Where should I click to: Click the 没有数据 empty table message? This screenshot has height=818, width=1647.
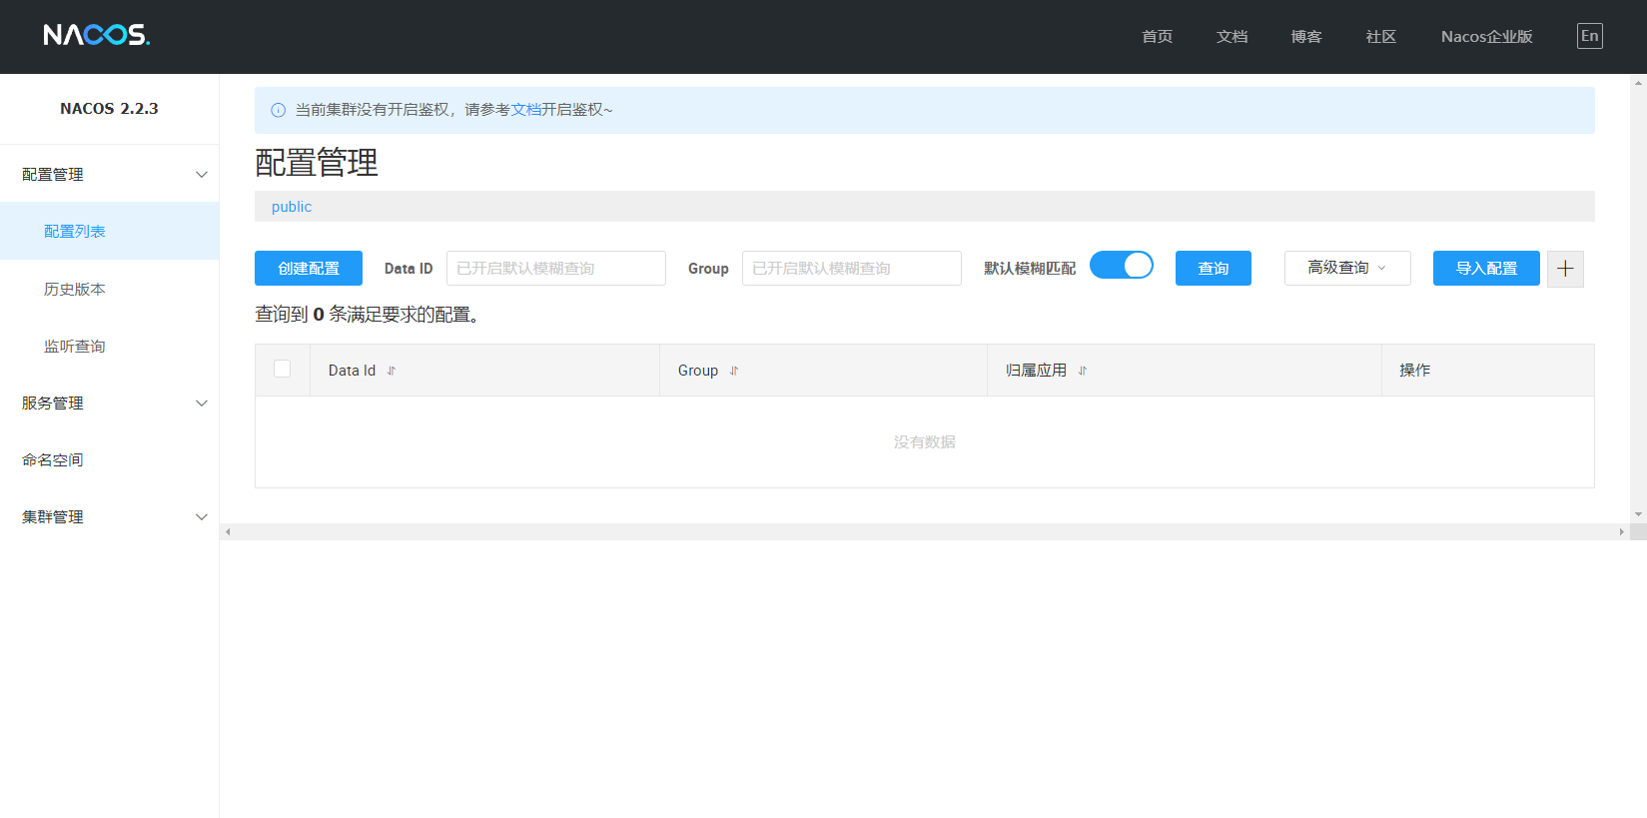point(925,442)
